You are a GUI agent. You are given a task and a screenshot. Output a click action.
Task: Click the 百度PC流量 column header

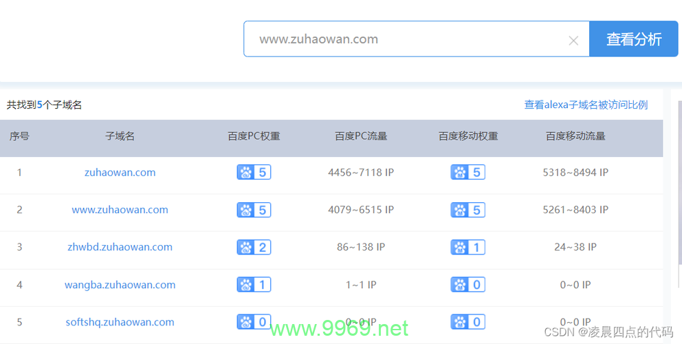pos(361,136)
